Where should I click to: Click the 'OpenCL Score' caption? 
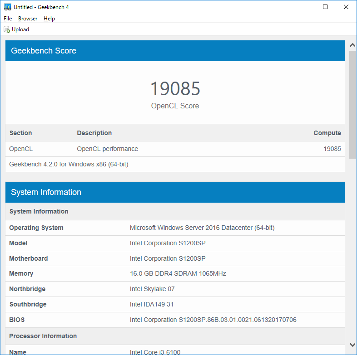pyautogui.click(x=175, y=106)
